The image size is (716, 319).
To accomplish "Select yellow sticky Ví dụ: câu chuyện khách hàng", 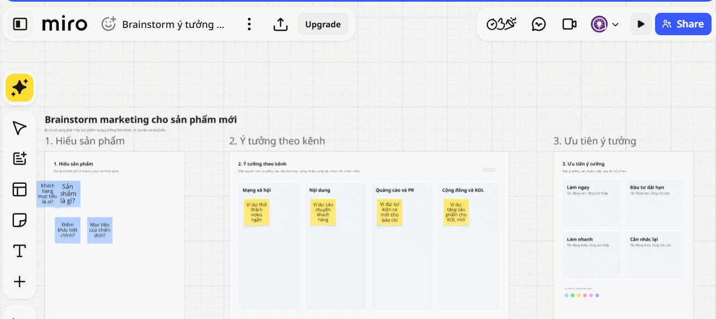I will point(323,212).
